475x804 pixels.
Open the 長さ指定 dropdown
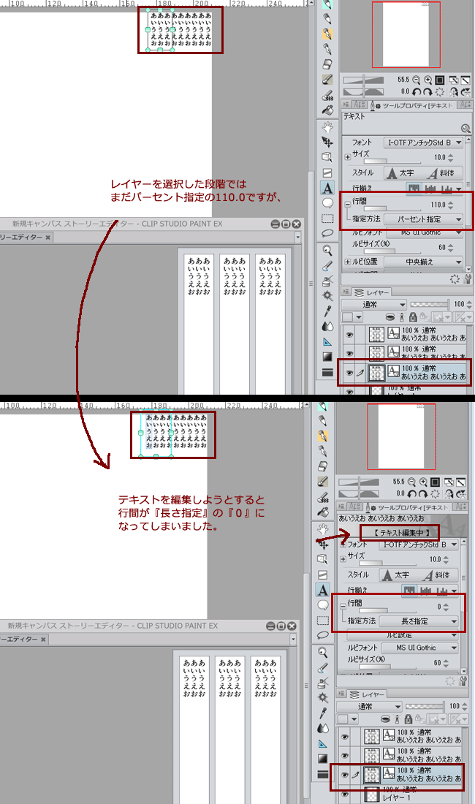pos(419,621)
